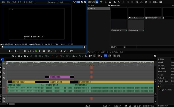The width and height of the screenshot is (174, 107).
Task: Select the Still0928_00000 clip thumbnail in bin
Action: coord(153,13)
